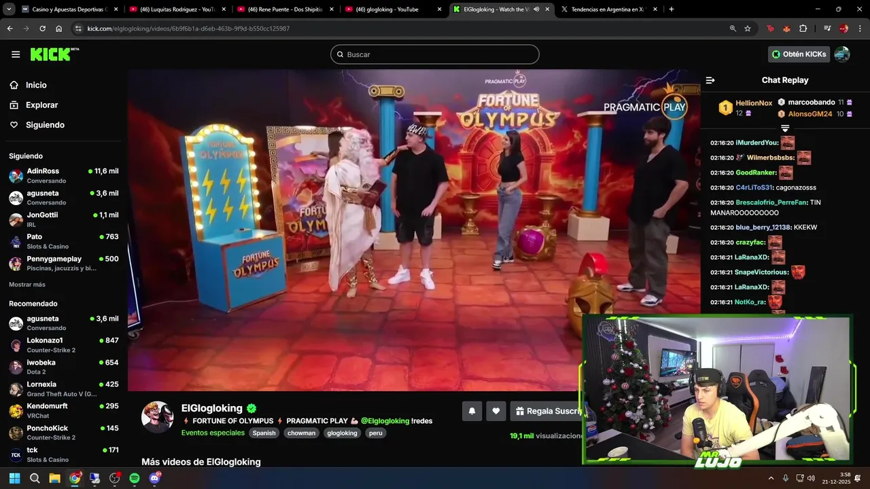Click SnapeVictorious username in chat
This screenshot has height=489, width=870.
761,272
